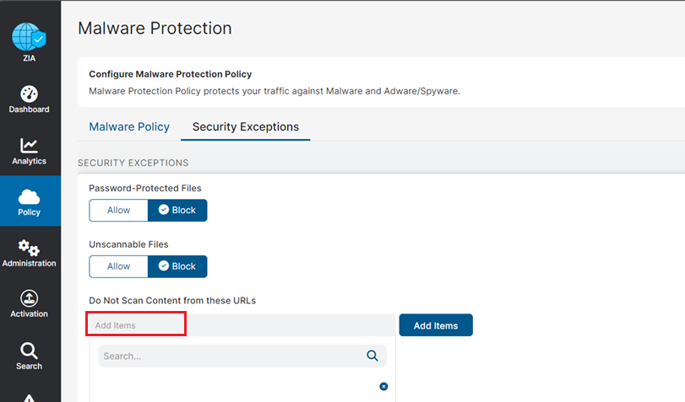Set Unscannable Files to Block
685x402 pixels.
click(177, 266)
